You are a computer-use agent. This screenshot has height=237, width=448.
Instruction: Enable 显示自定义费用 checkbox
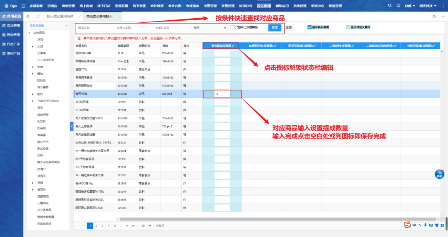point(348,27)
